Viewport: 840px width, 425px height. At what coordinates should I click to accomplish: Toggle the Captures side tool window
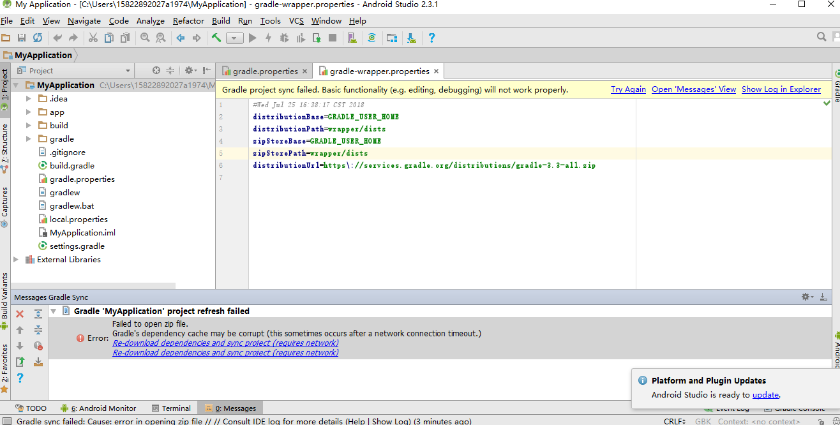(x=5, y=207)
